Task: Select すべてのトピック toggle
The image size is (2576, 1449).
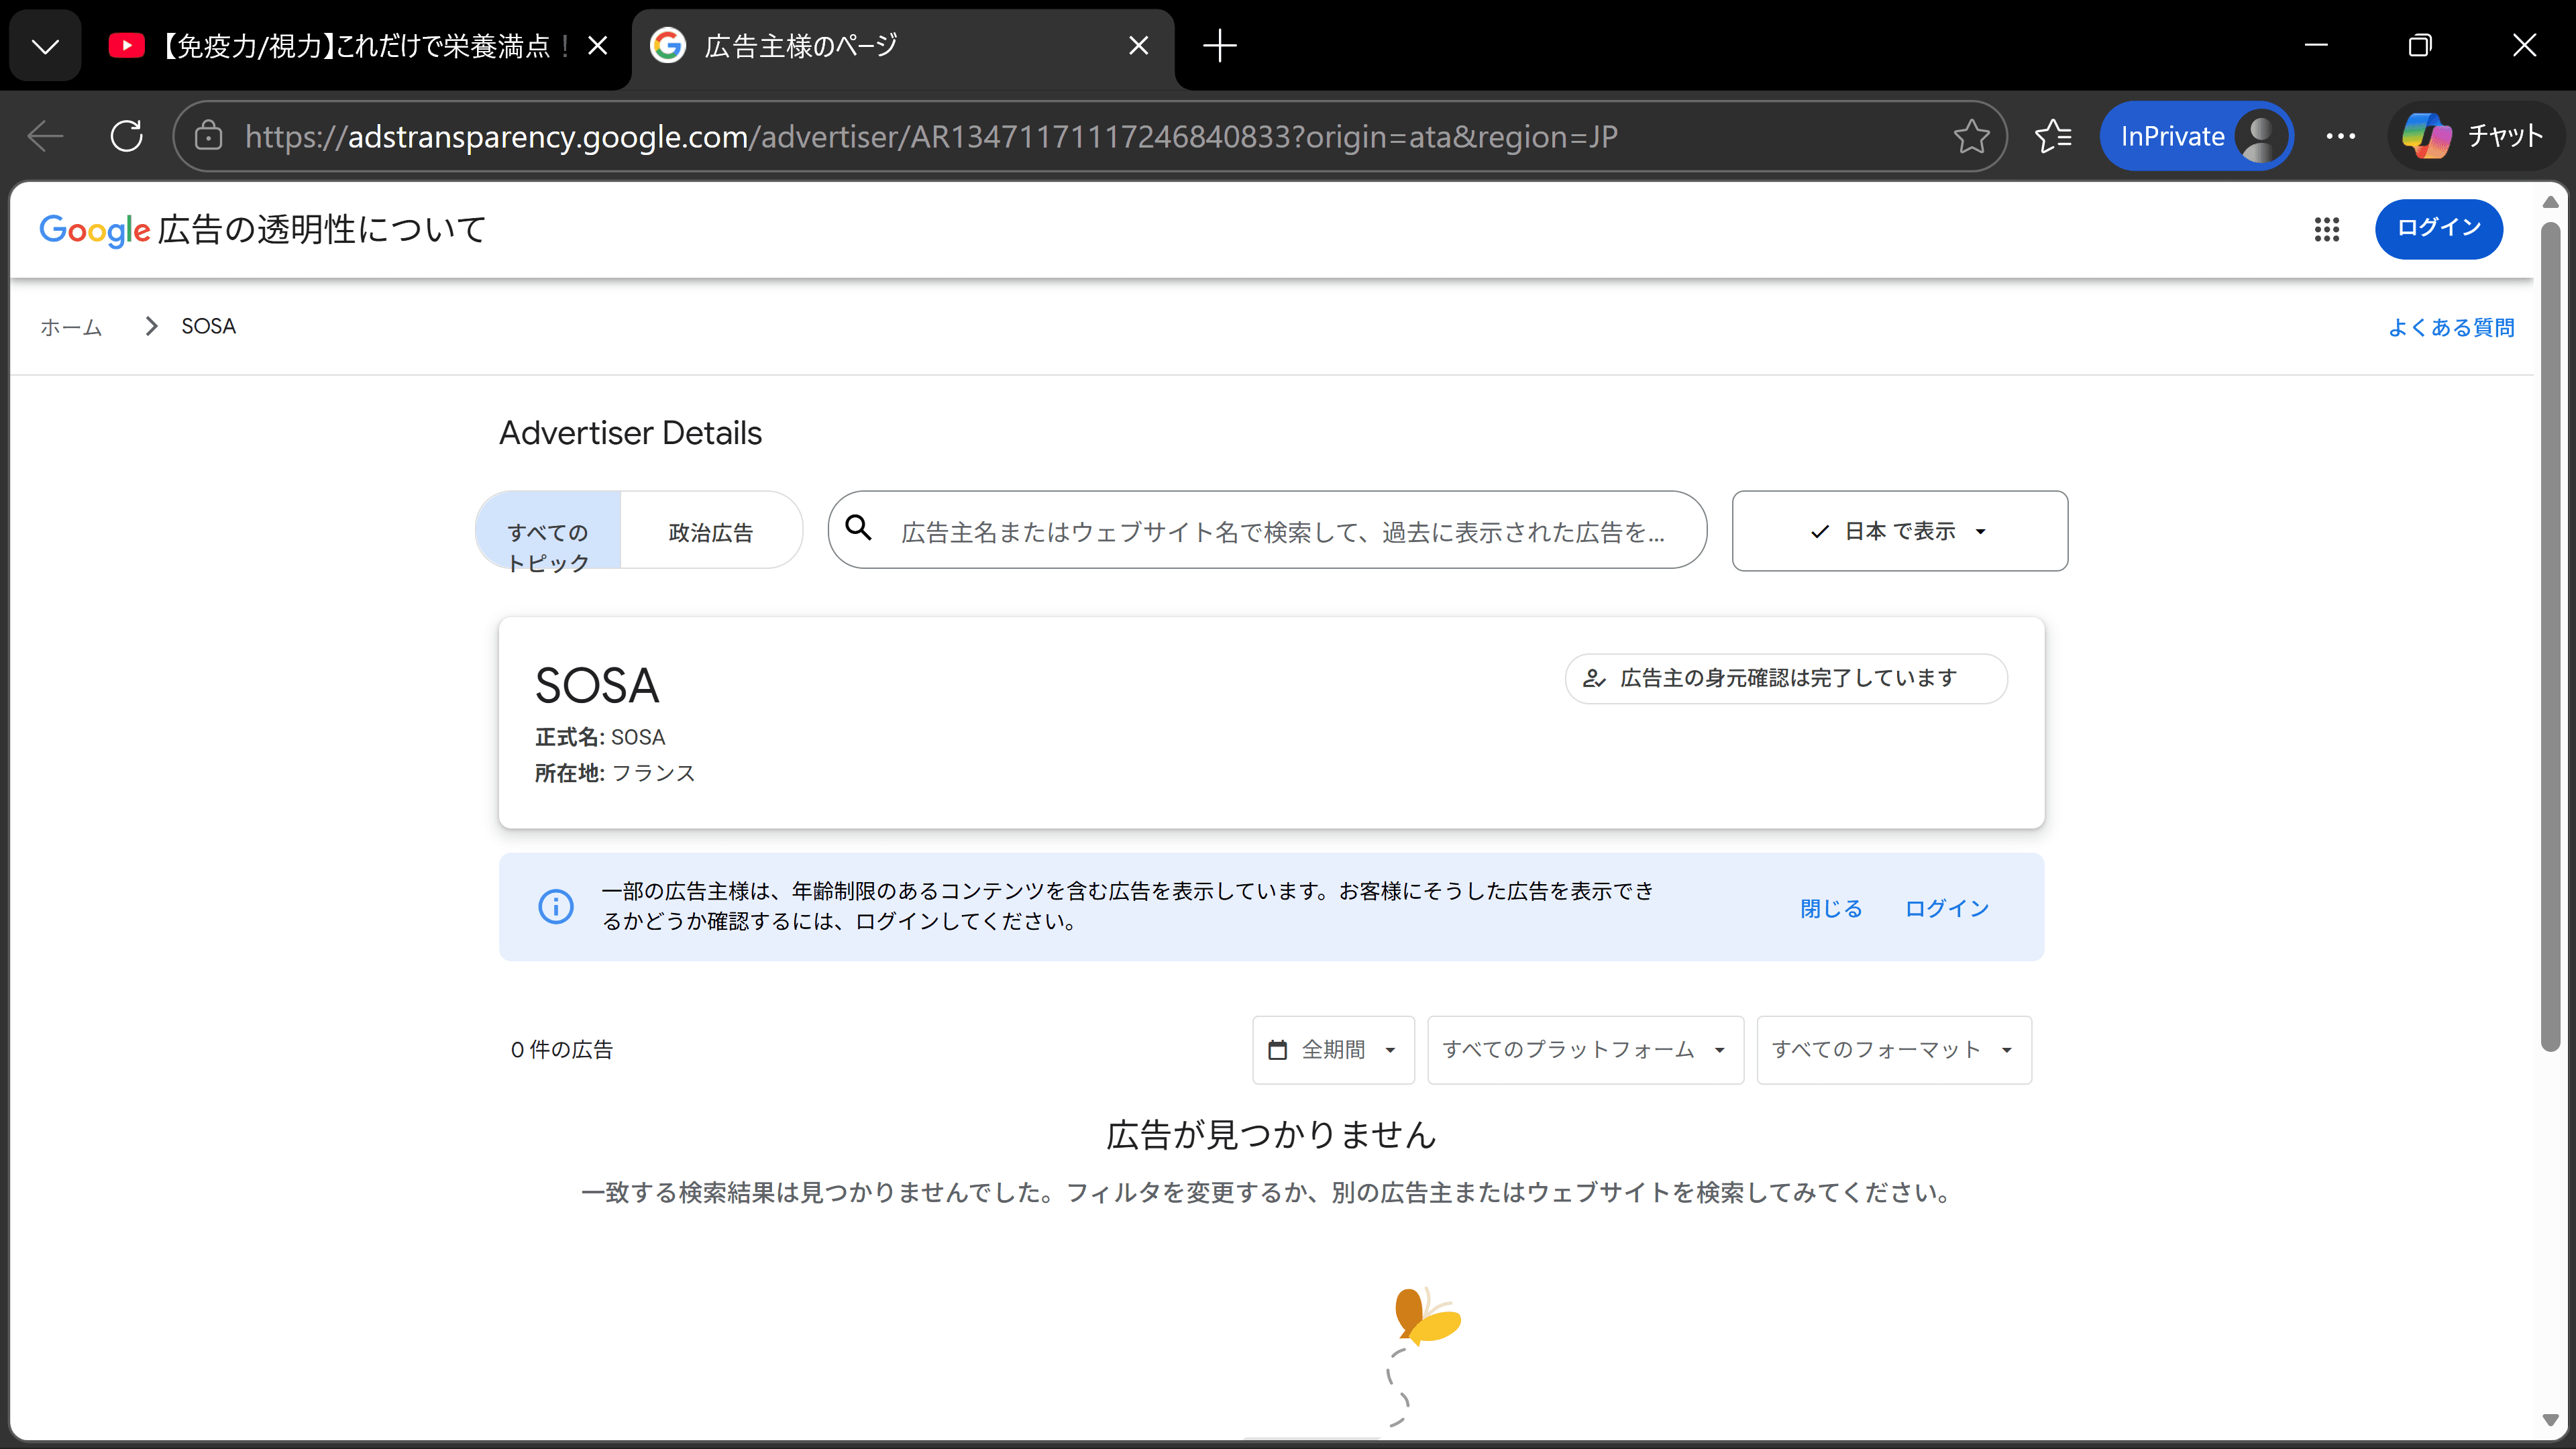Action: click(548, 531)
